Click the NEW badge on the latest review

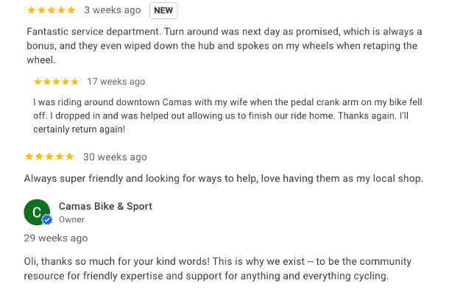[163, 10]
